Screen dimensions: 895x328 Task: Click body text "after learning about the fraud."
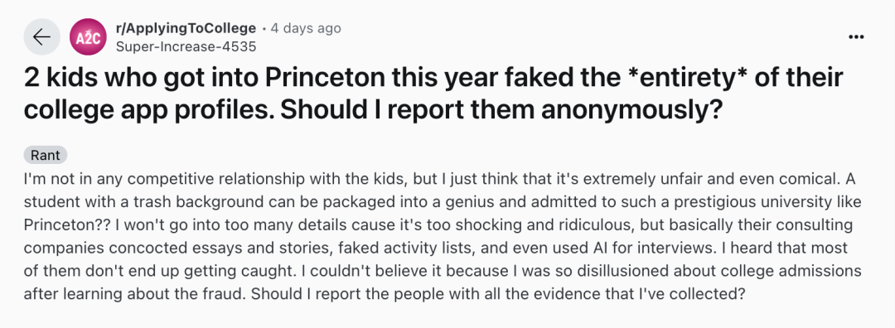pyautogui.click(x=135, y=295)
